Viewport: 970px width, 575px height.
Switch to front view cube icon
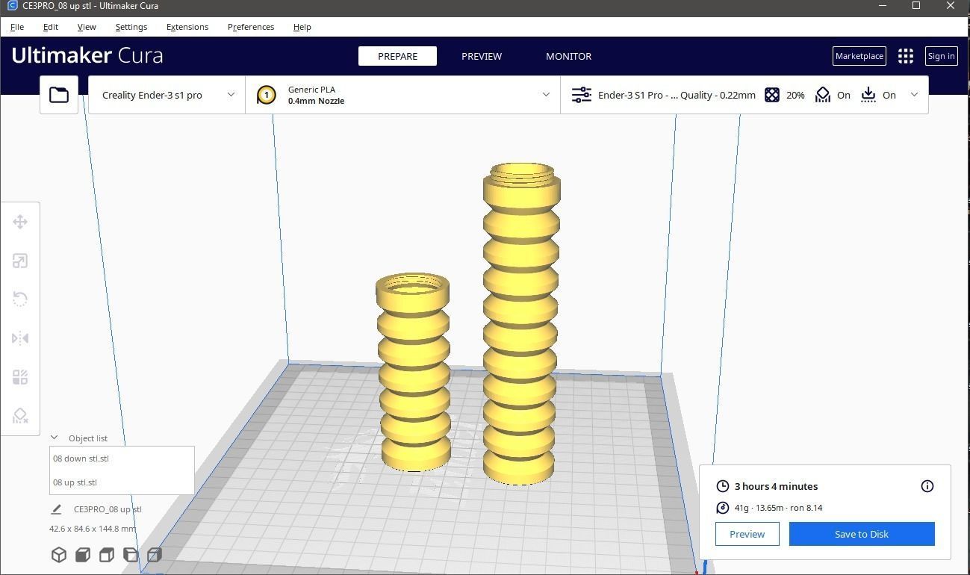click(x=83, y=555)
